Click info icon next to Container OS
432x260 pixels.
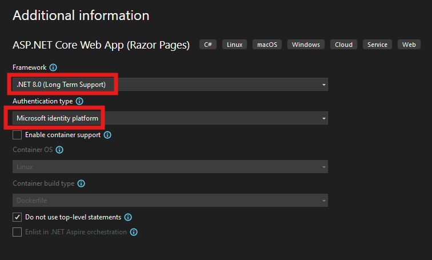click(59, 150)
